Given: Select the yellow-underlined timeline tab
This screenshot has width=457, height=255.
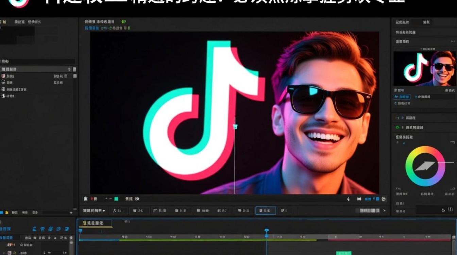Looking at the screenshot, I should tap(95, 223).
